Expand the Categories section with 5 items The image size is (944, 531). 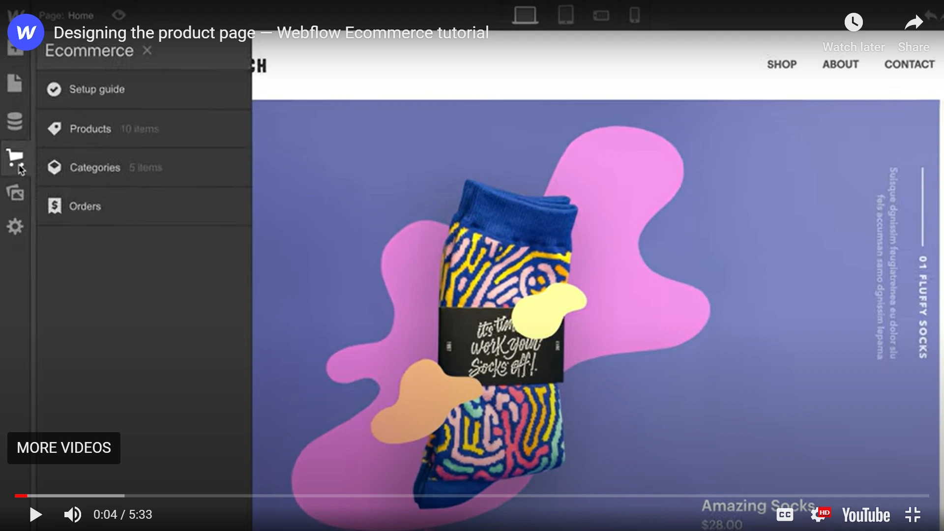(x=95, y=167)
